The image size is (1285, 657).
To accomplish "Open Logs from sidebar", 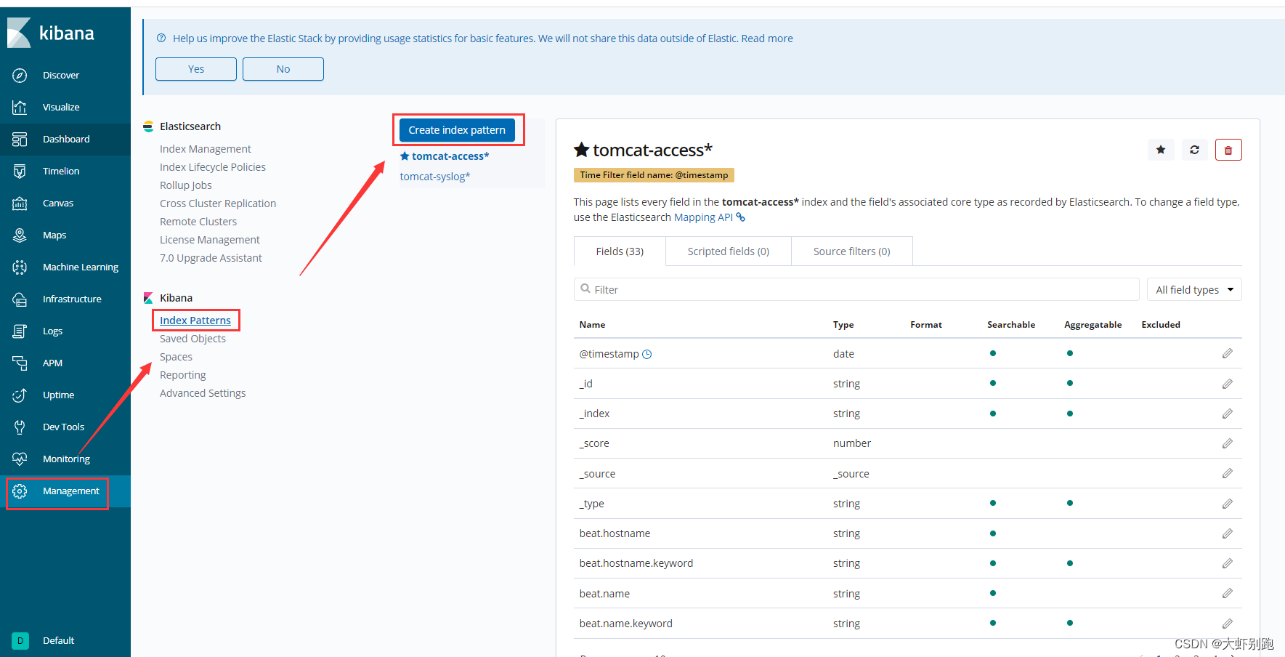I will tap(52, 331).
